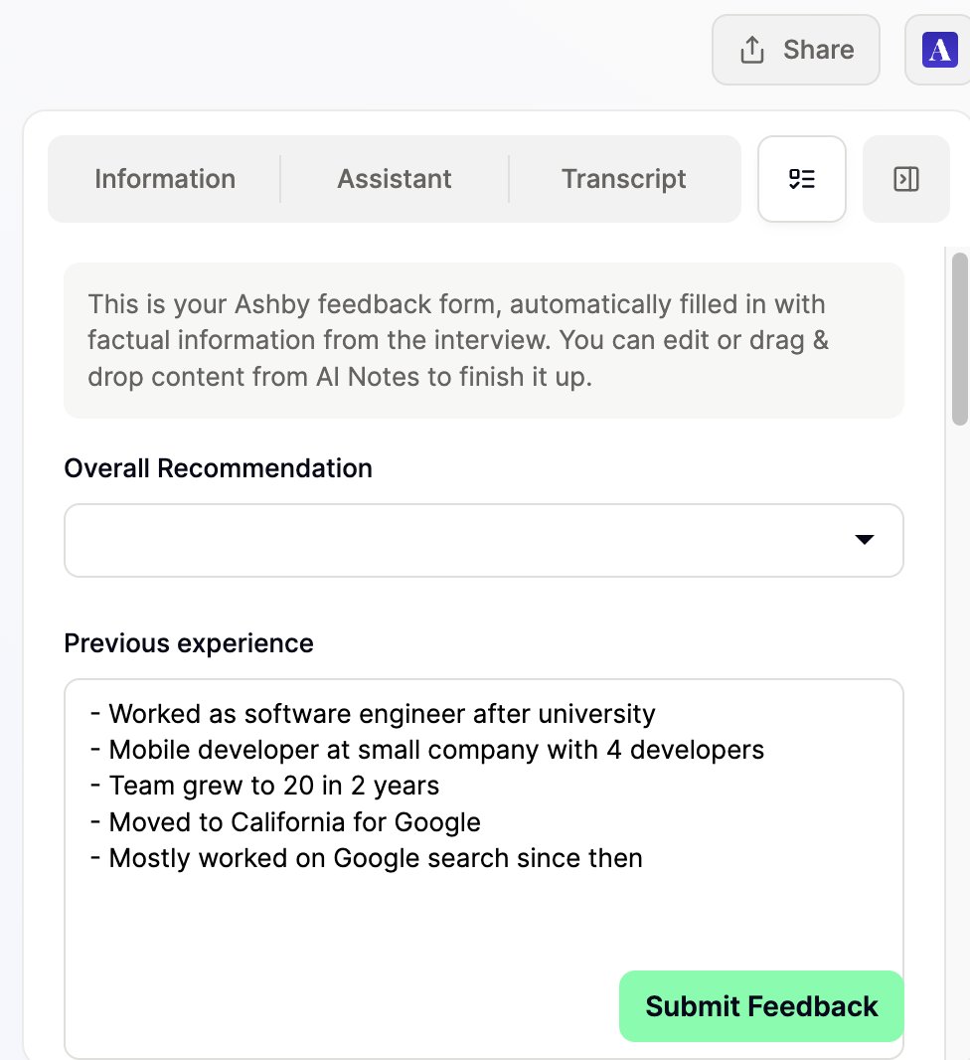Click the "Mobile developer at small company" line
Image resolution: width=970 pixels, height=1060 pixels.
[436, 750]
